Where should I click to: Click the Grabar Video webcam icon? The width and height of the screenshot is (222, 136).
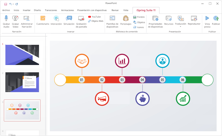pyautogui.click(x=15, y=18)
